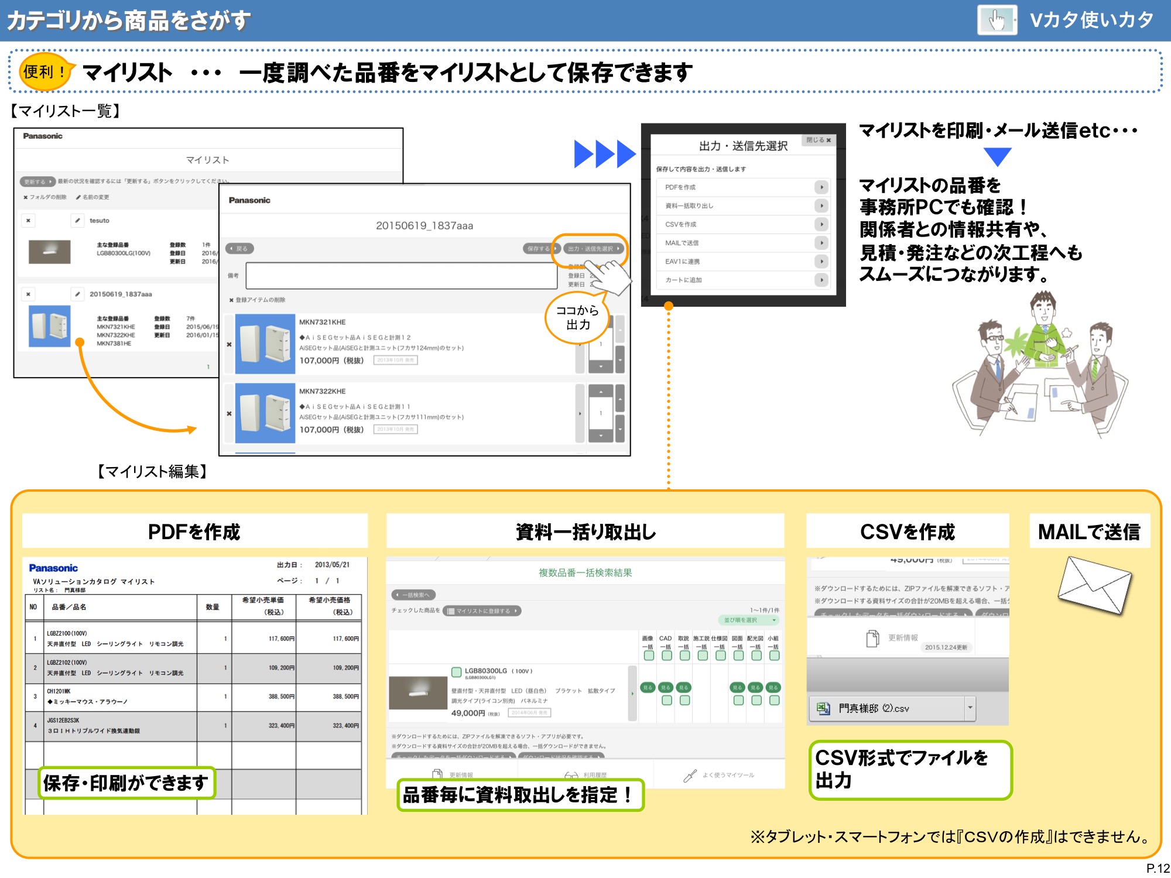Image resolution: width=1171 pixels, height=878 pixels.
Task: Click the Excel icon beside 門真様邸(2).csv
Action: pos(821,708)
